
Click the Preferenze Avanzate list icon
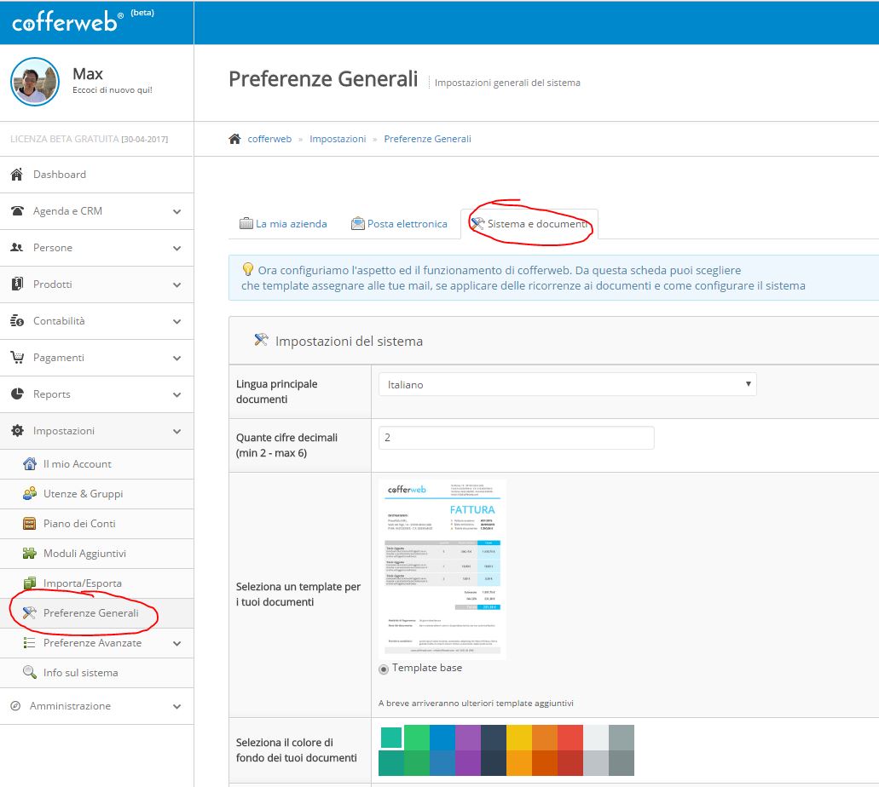29,643
